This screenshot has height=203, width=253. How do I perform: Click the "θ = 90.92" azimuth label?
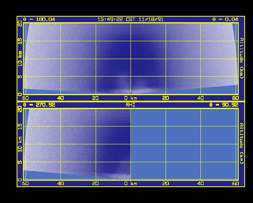224,105
